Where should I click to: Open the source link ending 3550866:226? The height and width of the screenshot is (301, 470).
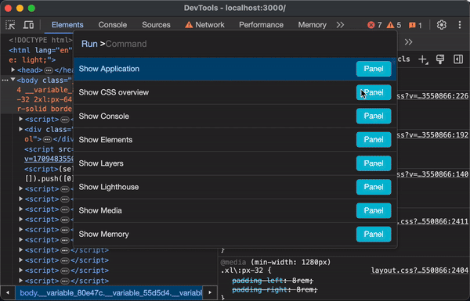pos(432,96)
